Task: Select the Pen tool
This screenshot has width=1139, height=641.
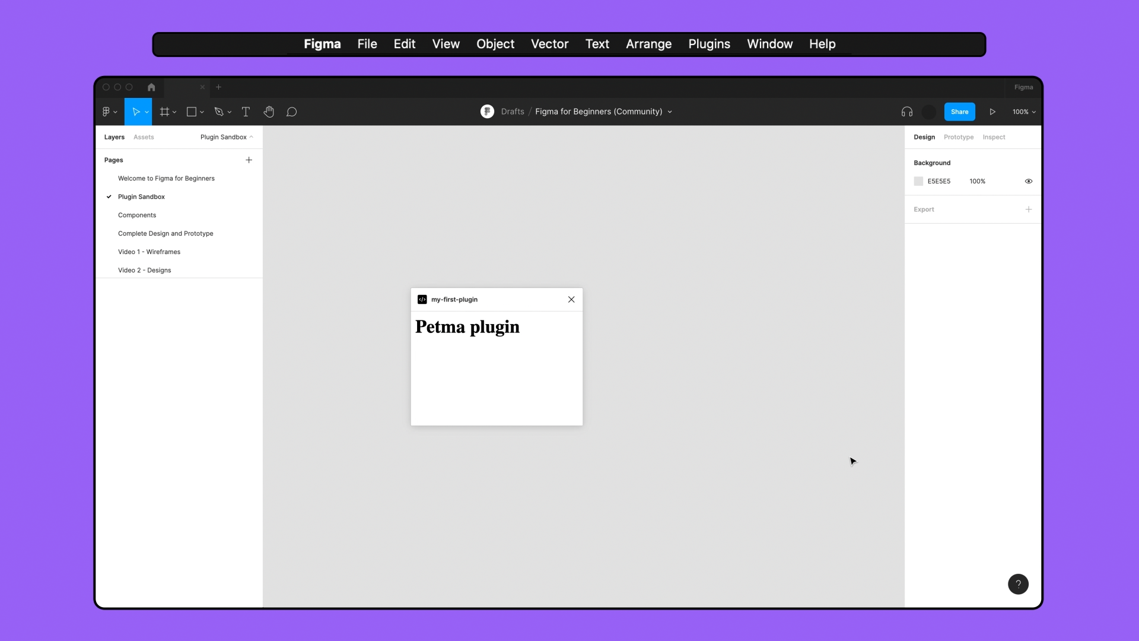Action: click(x=219, y=112)
